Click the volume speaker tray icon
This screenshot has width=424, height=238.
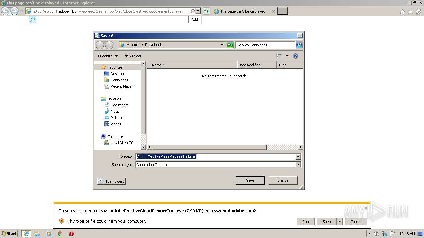pos(377,234)
